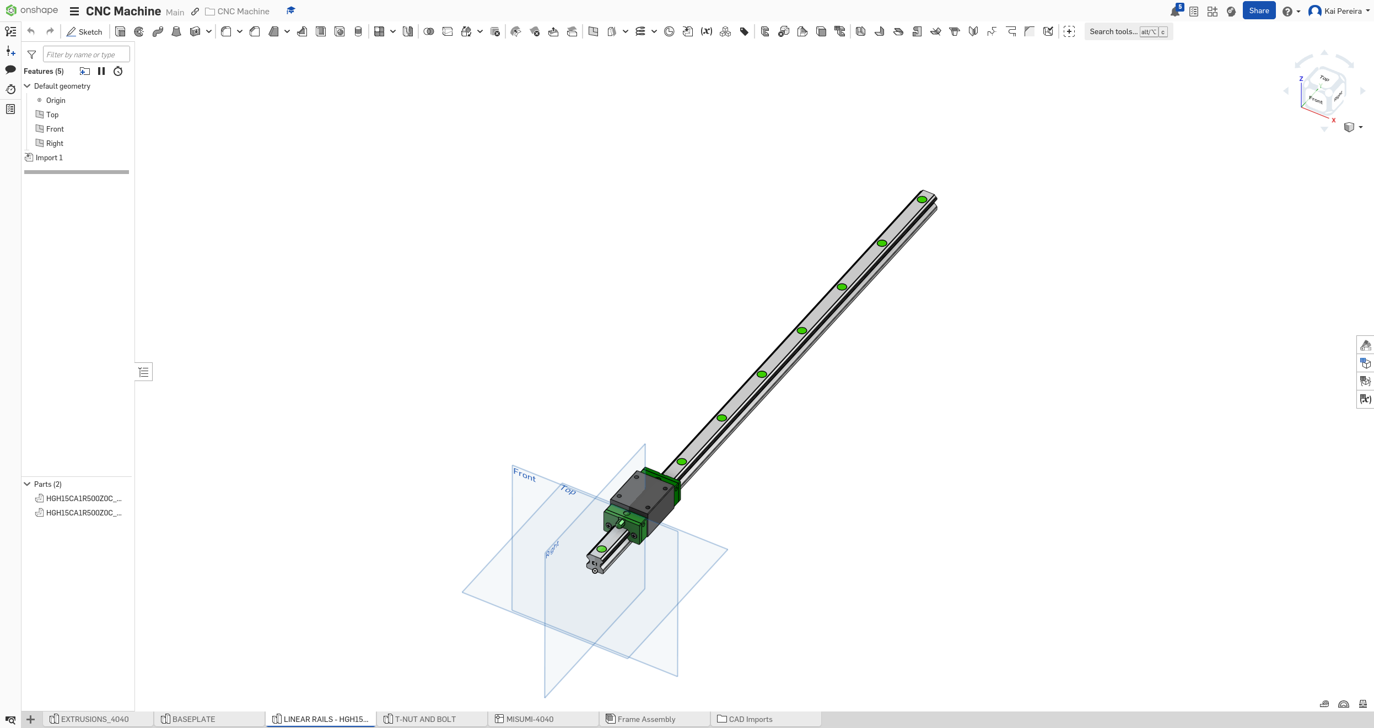Toggle the Appearance editor panel

[1366, 345]
